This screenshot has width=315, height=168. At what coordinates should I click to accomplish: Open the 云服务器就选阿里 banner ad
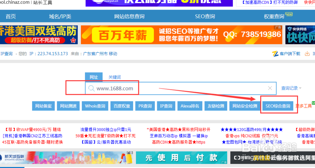272,158
